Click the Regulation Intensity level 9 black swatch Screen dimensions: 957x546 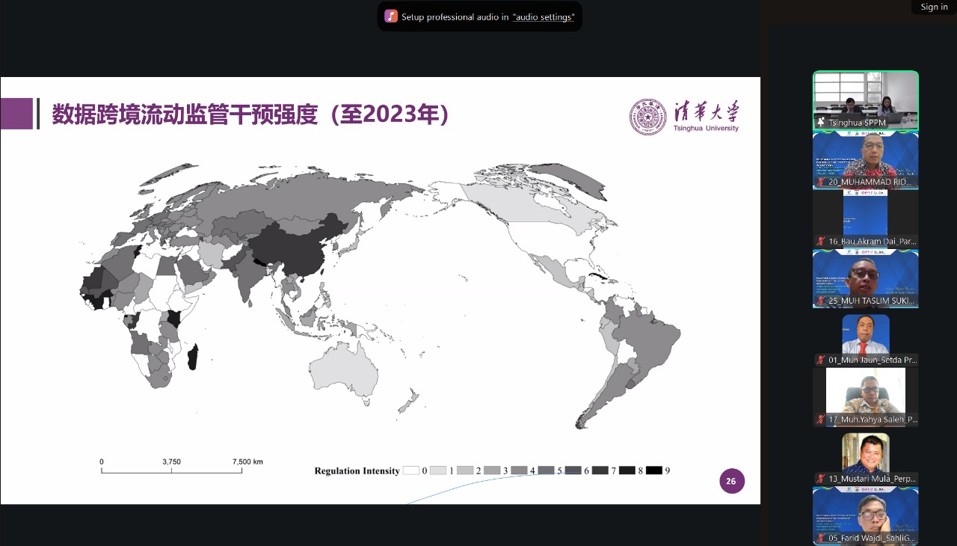[655, 470]
